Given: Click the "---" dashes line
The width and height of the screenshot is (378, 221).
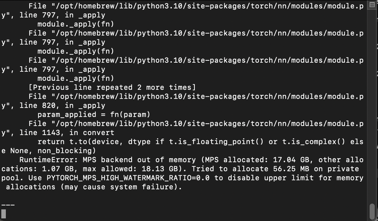Looking at the screenshot, I should (9, 204).
